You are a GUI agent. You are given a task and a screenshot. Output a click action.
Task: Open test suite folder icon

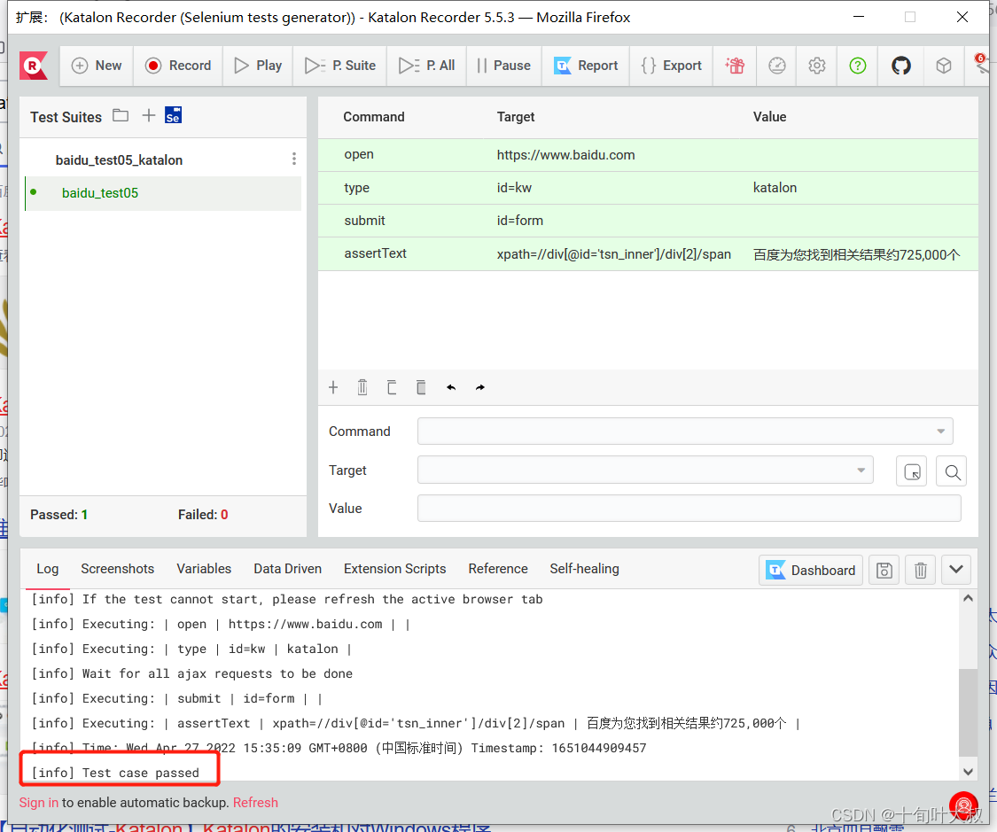point(121,116)
